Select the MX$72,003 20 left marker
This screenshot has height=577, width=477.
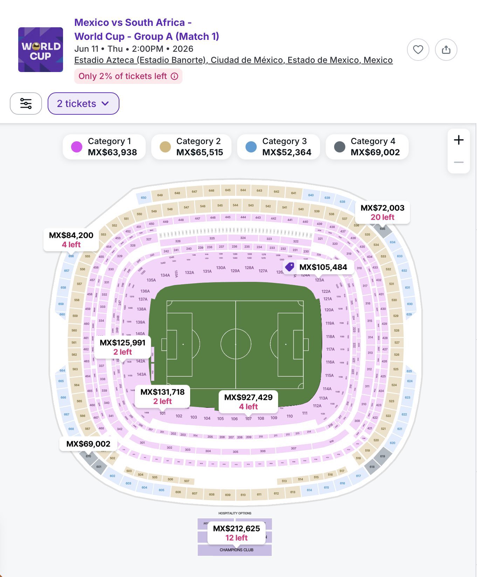coord(382,212)
